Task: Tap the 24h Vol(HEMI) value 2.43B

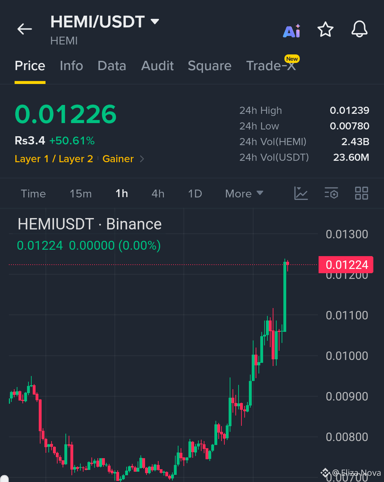Action: click(355, 142)
